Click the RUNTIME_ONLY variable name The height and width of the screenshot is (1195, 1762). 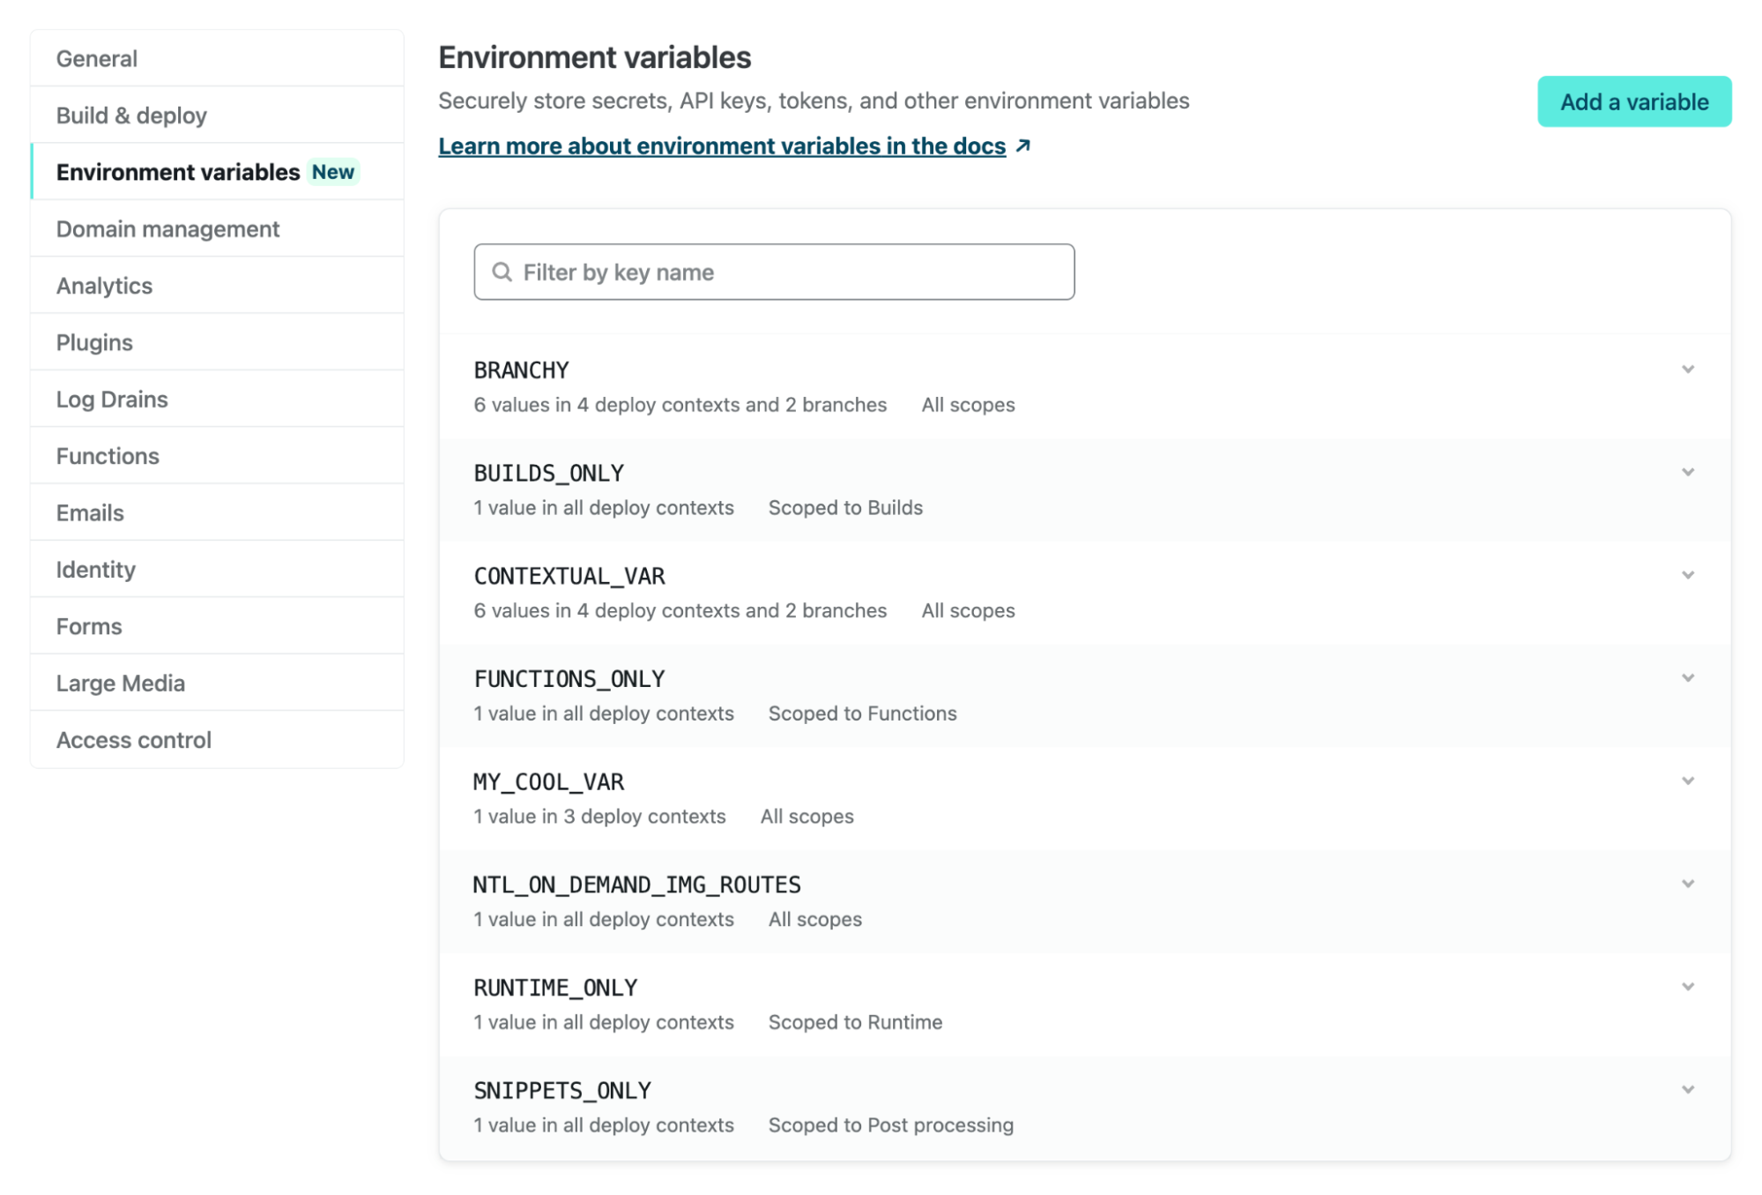point(555,988)
